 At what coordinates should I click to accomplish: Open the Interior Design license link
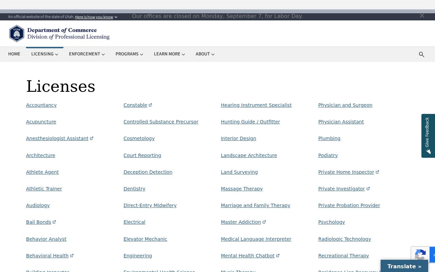coord(239,138)
